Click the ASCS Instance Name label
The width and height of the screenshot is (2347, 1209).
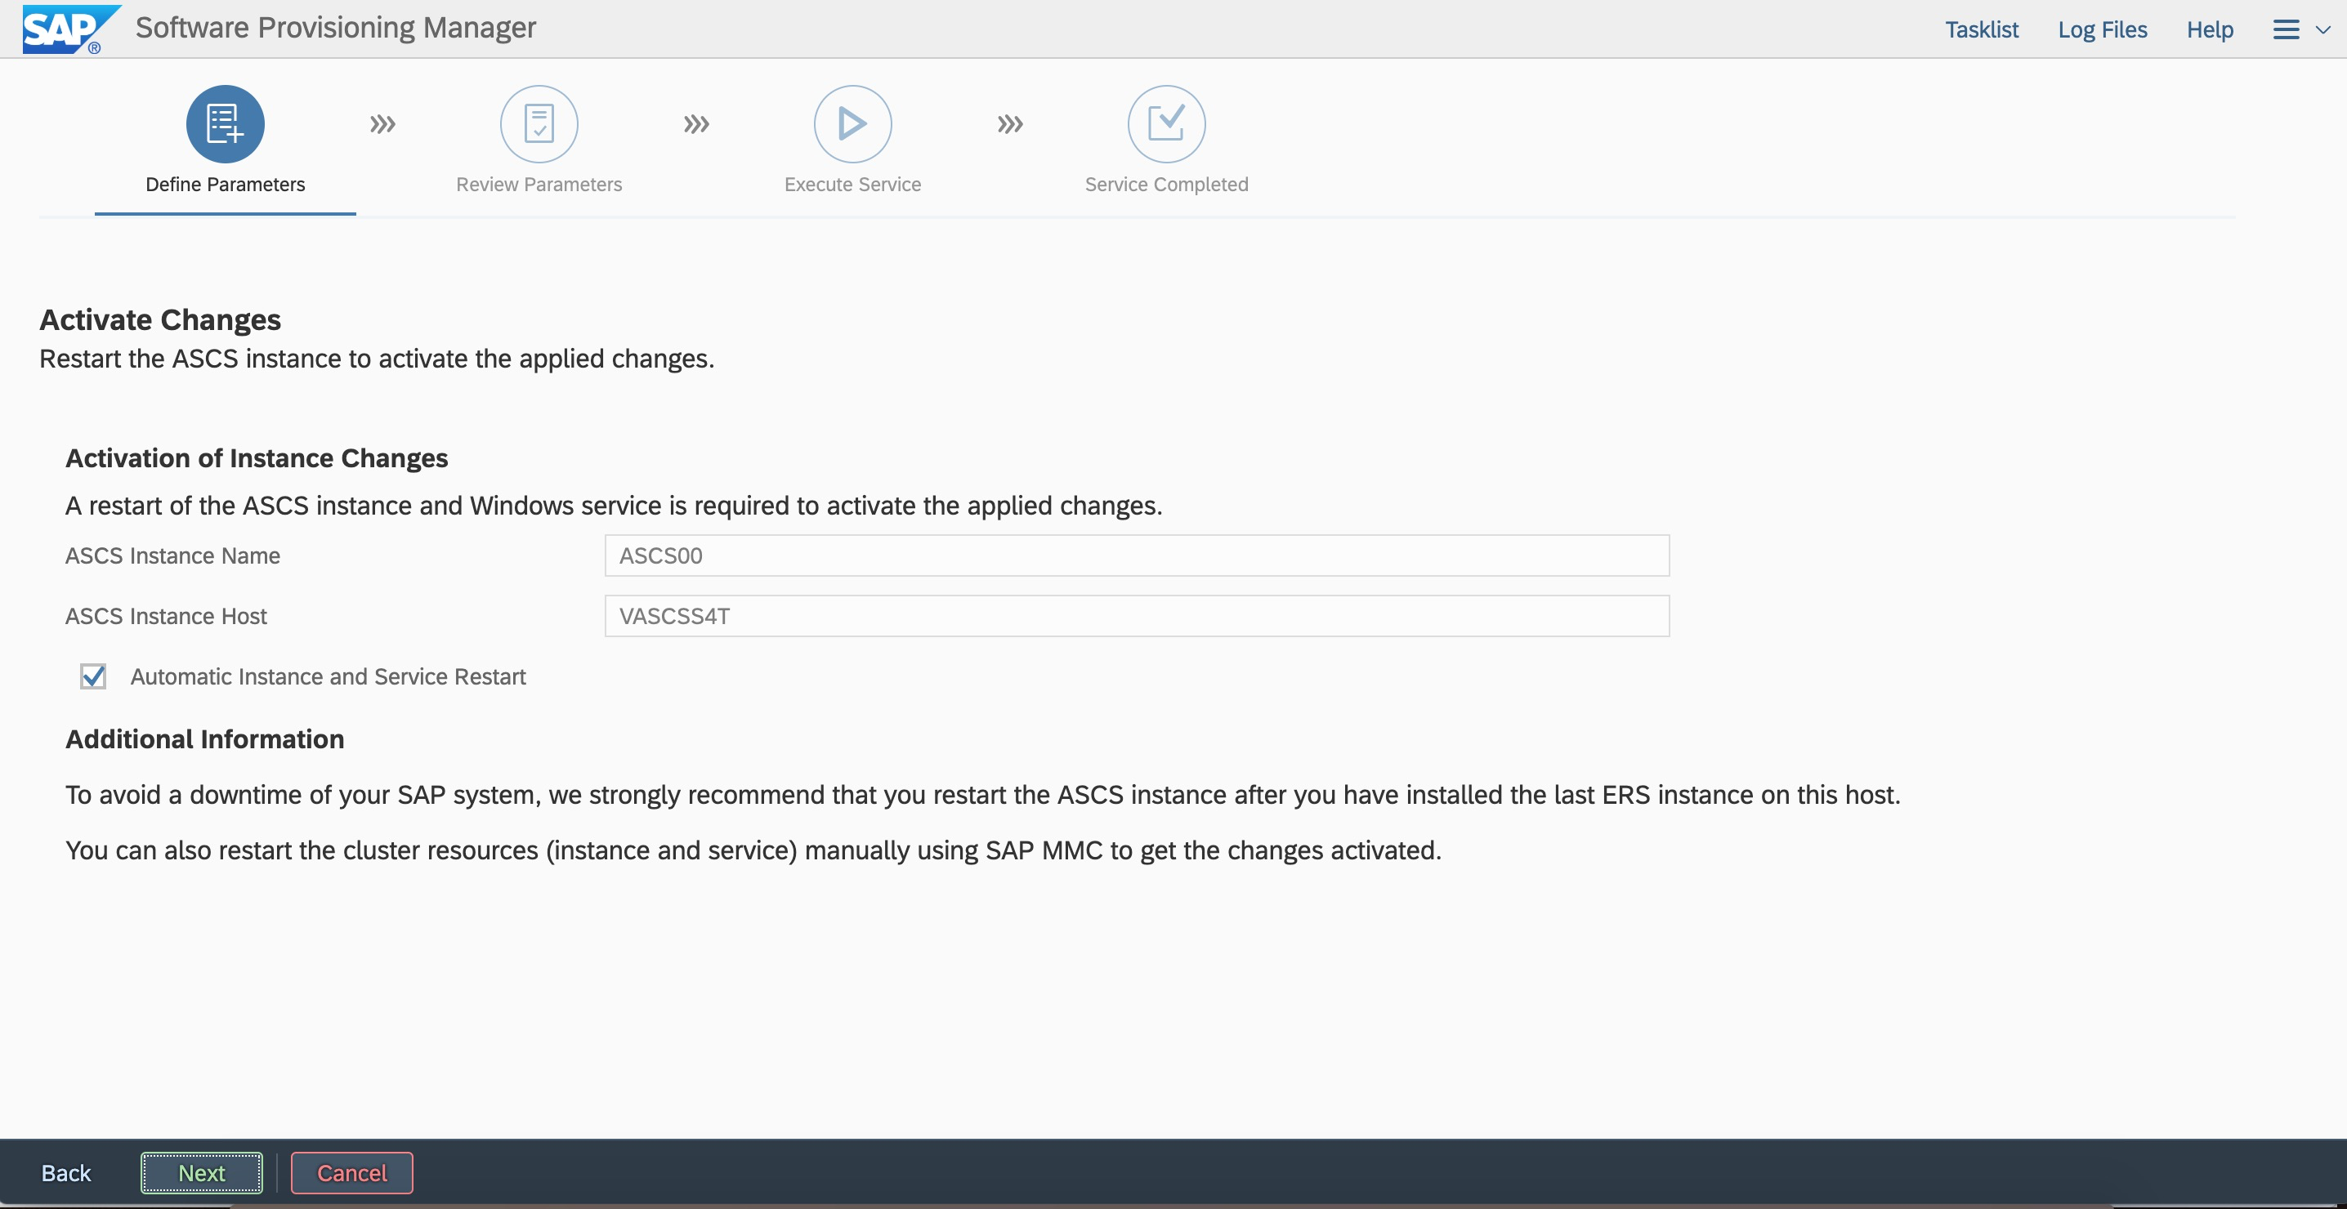coord(173,555)
